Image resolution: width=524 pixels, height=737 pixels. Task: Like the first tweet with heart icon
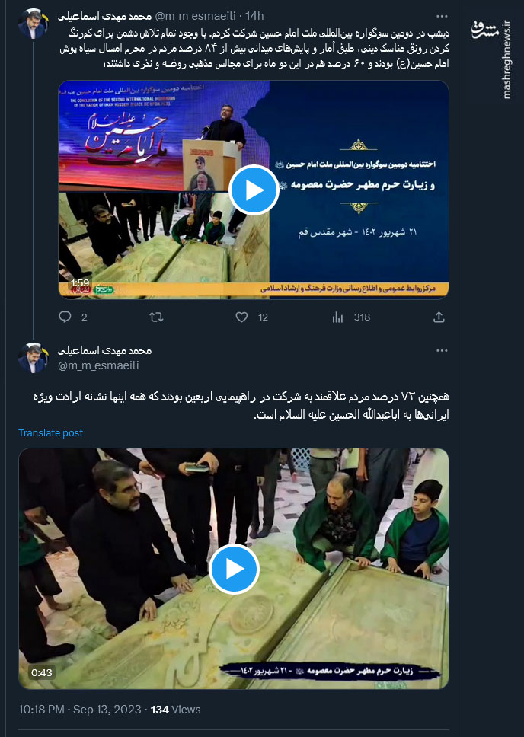point(241,317)
